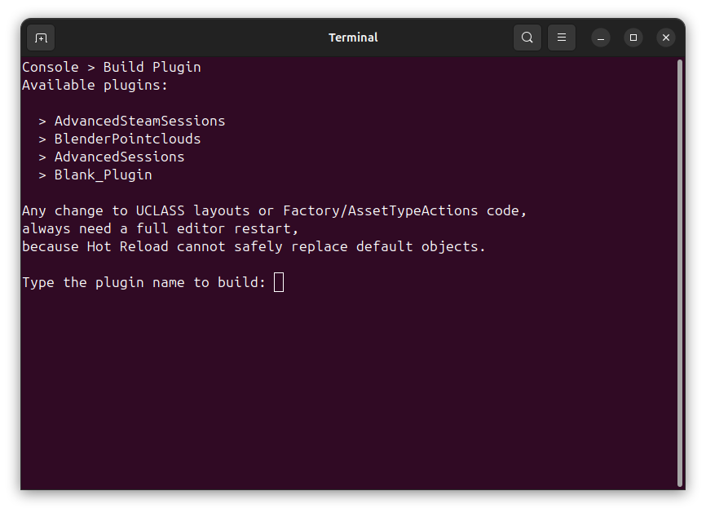Click the AdvancedSessions plugin entry
The height and width of the screenshot is (513, 706).
point(119,157)
